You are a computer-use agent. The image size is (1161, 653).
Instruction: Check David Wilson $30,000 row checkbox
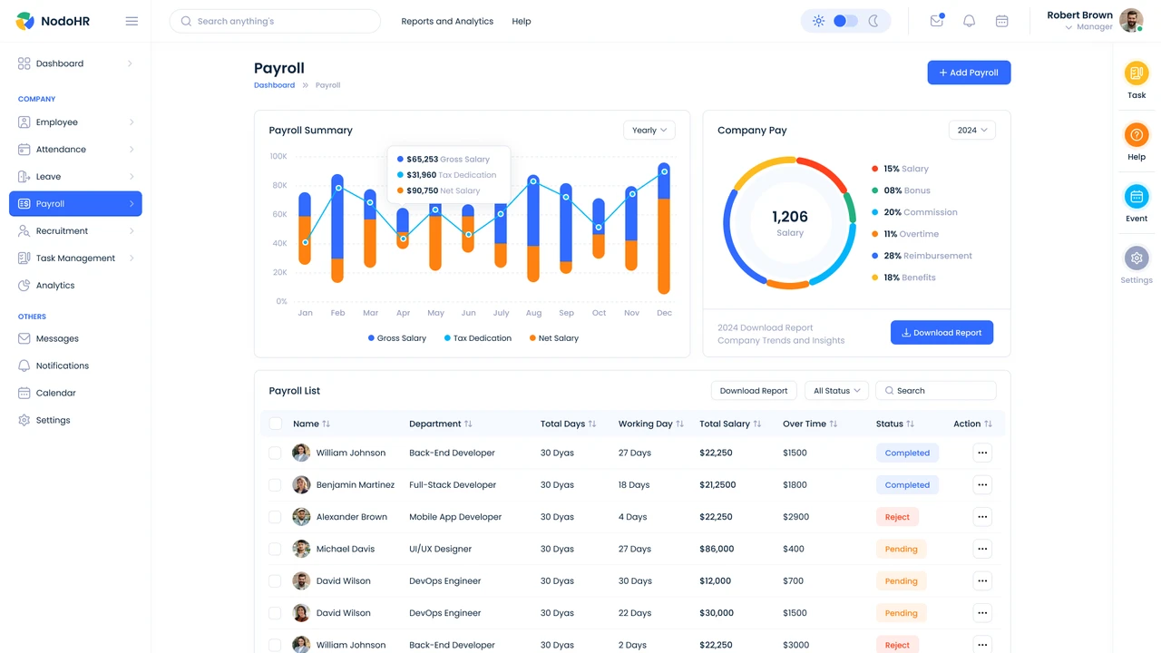(x=275, y=613)
